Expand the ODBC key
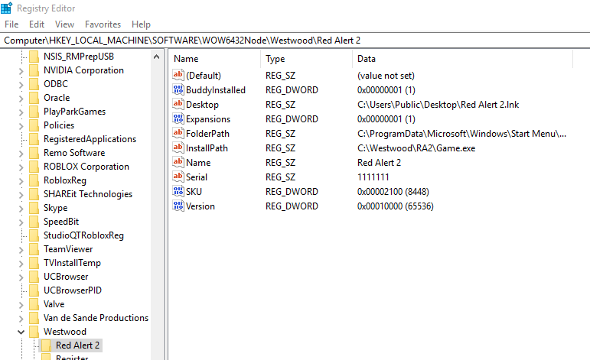The height and width of the screenshot is (360, 590). pos(21,85)
